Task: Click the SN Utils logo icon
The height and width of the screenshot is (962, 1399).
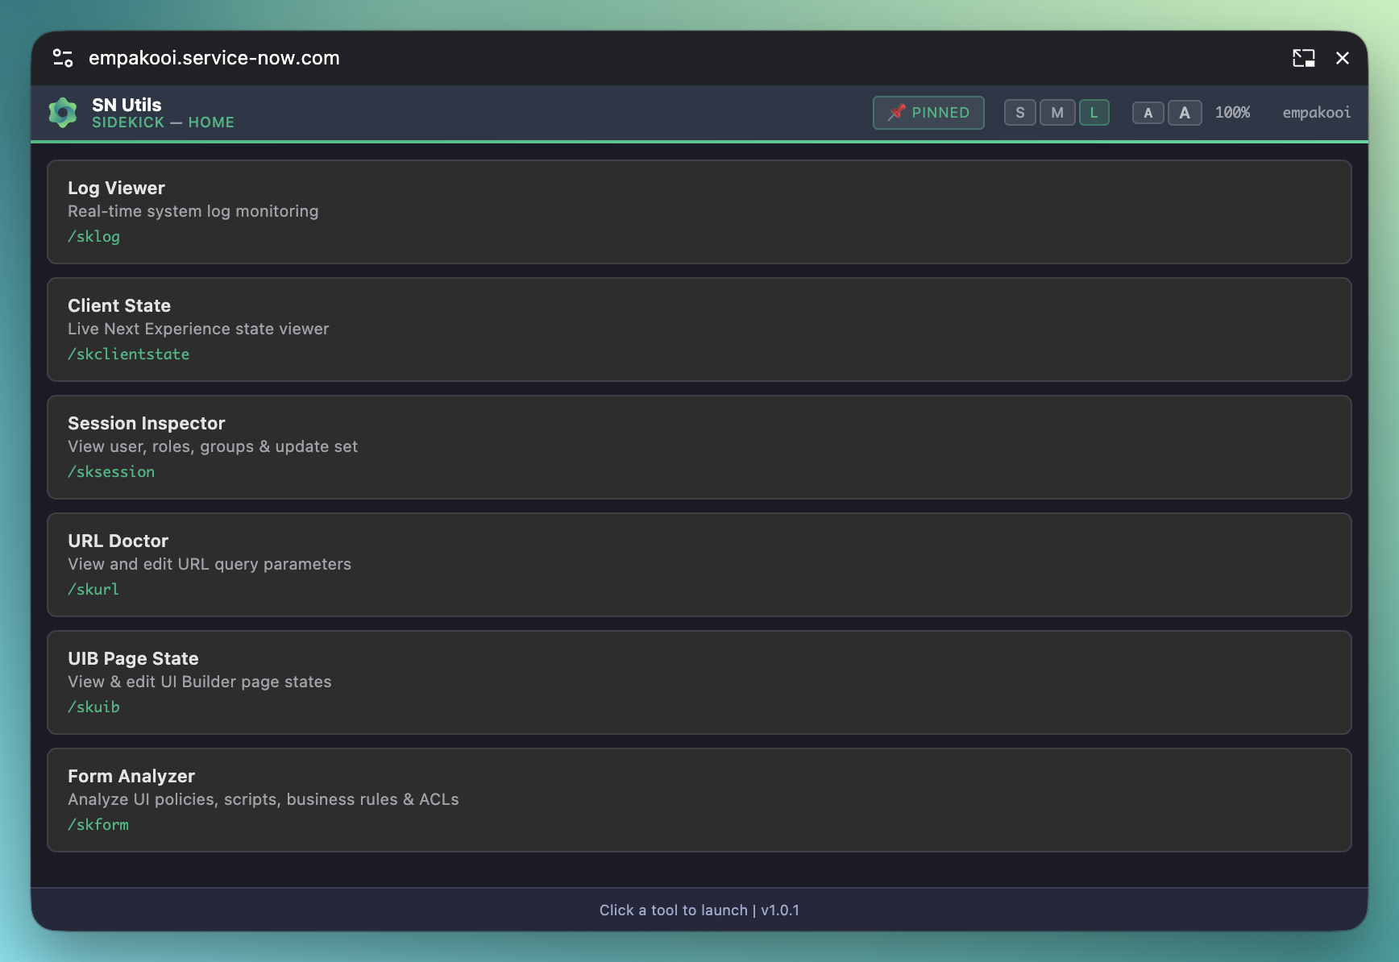Action: 63,112
